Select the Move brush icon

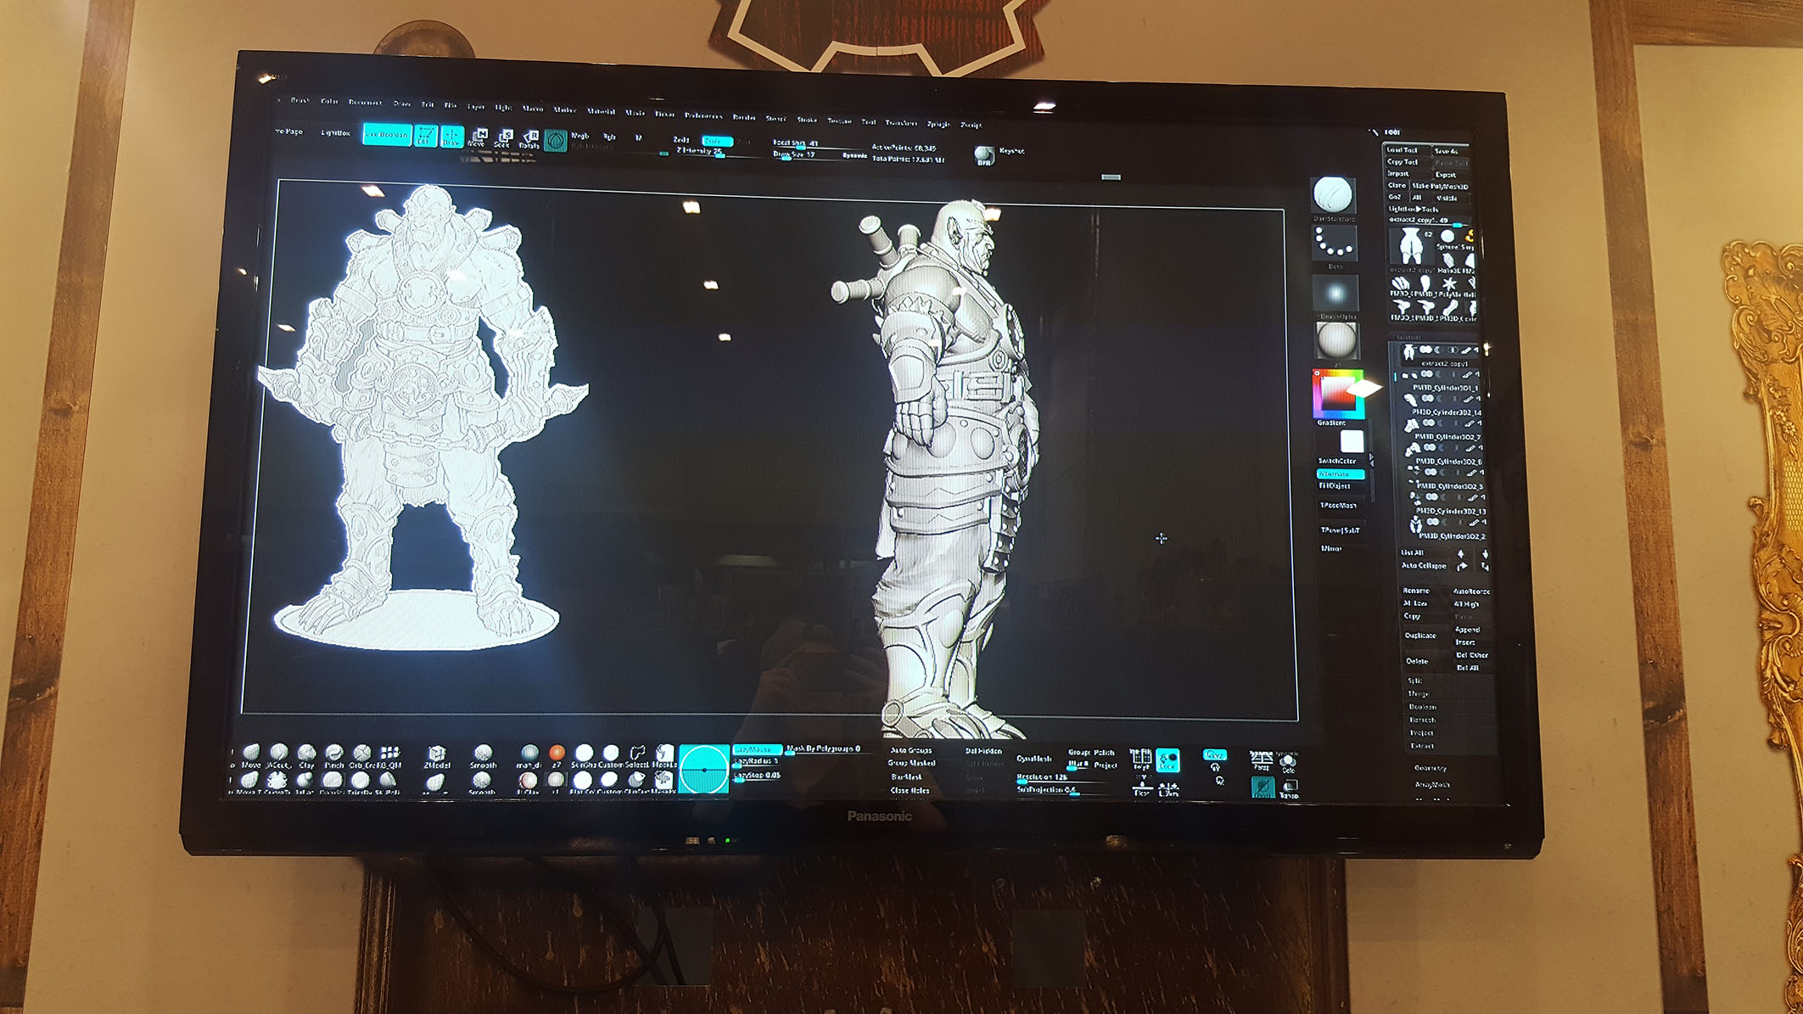point(251,754)
